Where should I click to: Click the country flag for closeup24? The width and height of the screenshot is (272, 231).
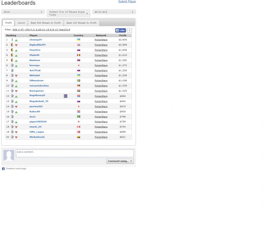tap(78, 40)
